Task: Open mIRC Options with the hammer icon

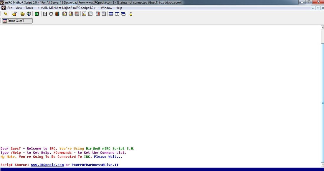Action: click(14, 14)
